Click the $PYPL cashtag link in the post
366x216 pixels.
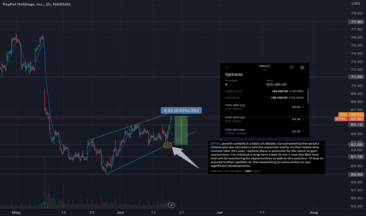[x=216, y=143]
